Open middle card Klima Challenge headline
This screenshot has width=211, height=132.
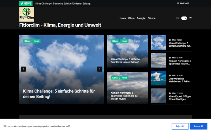(125, 61)
